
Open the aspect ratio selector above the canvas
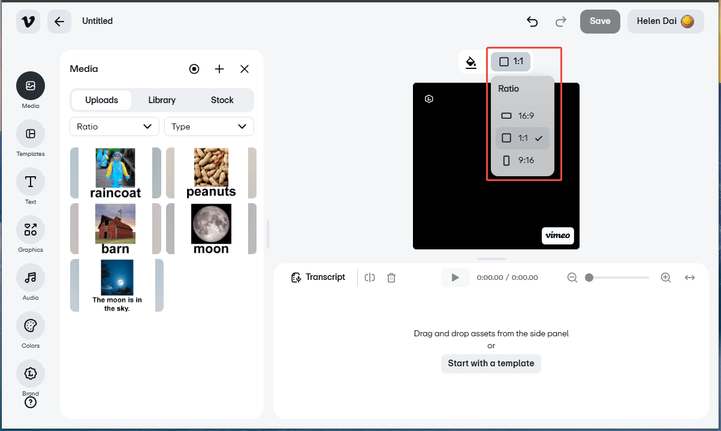[x=511, y=61]
